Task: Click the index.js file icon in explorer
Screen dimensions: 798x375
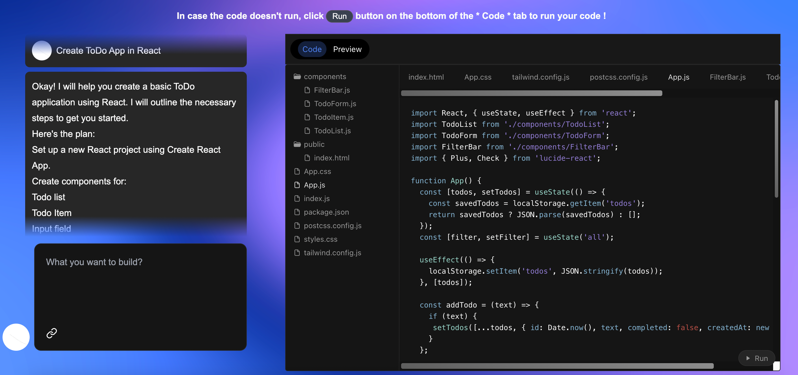Action: (297, 198)
